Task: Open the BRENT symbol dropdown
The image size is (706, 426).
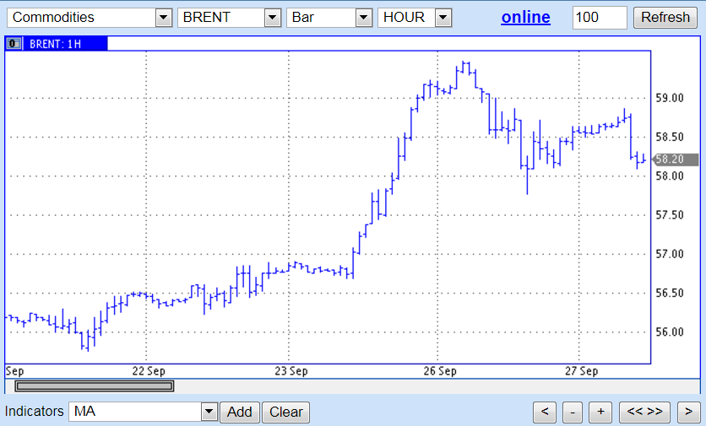Action: click(x=229, y=18)
